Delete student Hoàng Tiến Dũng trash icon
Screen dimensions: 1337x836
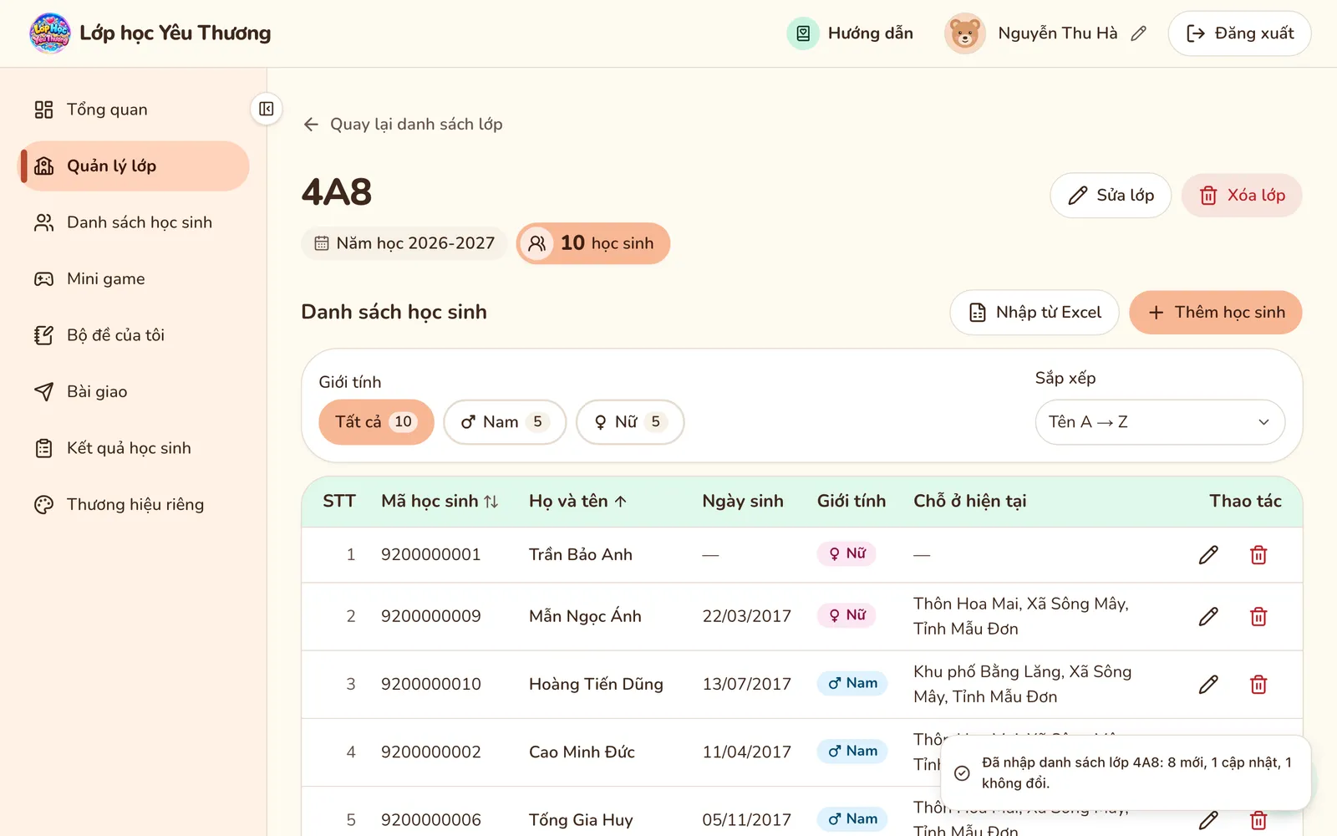(1258, 685)
